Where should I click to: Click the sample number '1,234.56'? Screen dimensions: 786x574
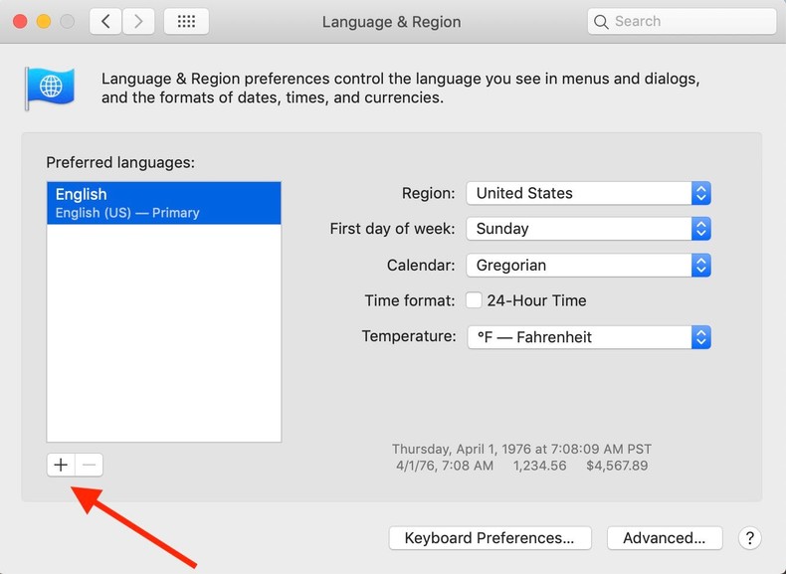[540, 466]
